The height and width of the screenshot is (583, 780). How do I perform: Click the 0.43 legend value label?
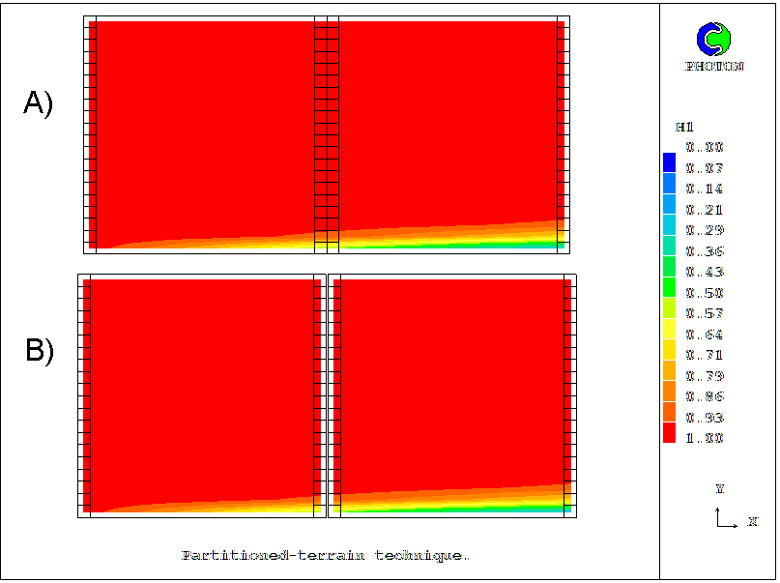(x=705, y=273)
